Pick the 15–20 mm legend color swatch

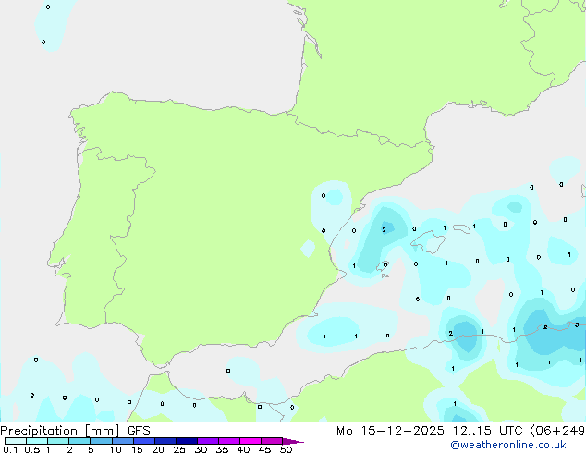(144, 441)
